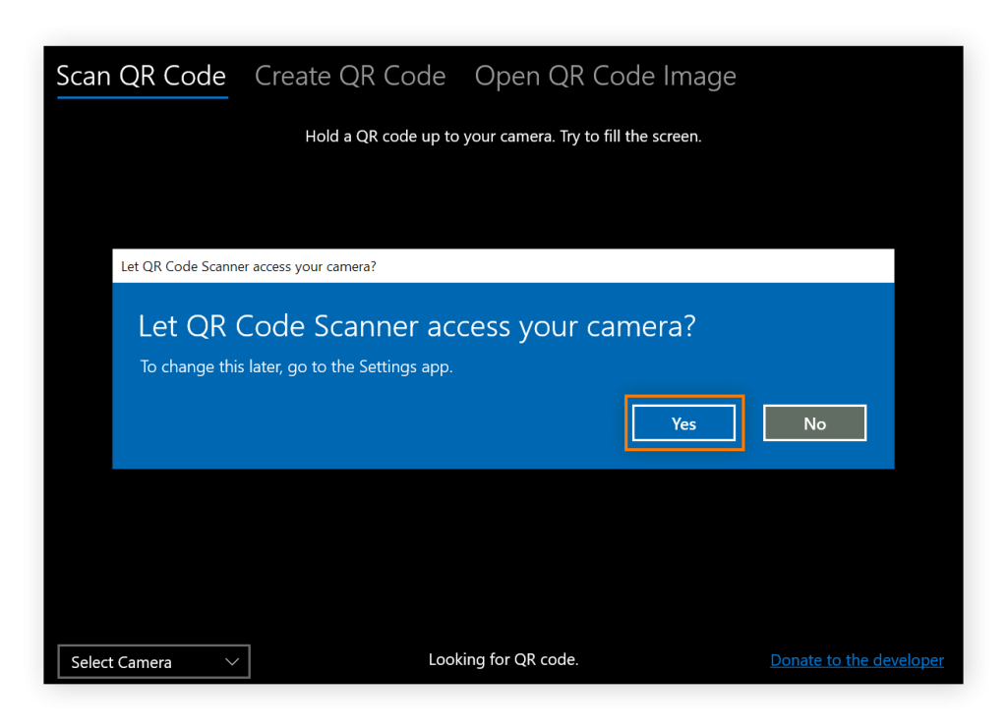Click 'To change this later, go to the Settings app.' text

297,367
